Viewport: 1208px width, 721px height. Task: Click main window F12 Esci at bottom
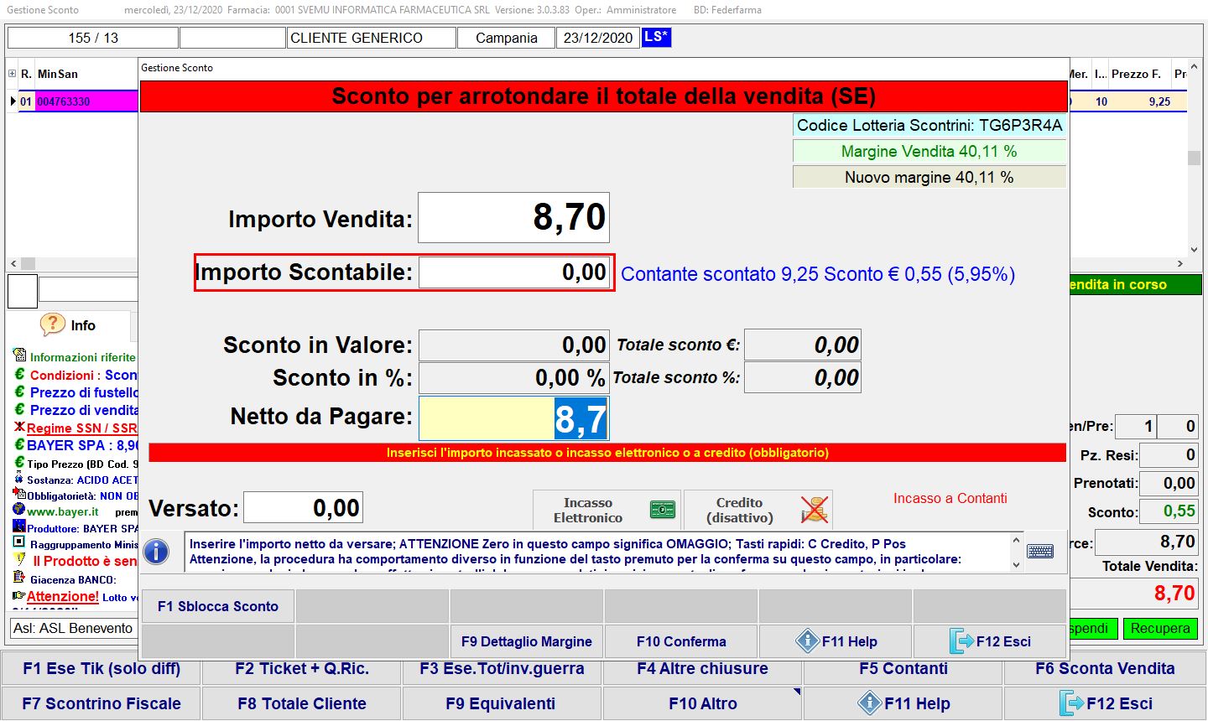coord(1105,703)
